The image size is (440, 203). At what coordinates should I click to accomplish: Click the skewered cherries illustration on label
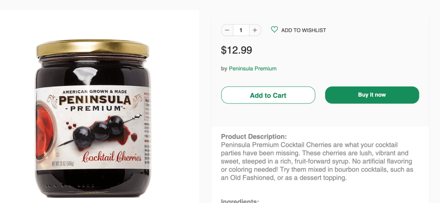click(102, 127)
